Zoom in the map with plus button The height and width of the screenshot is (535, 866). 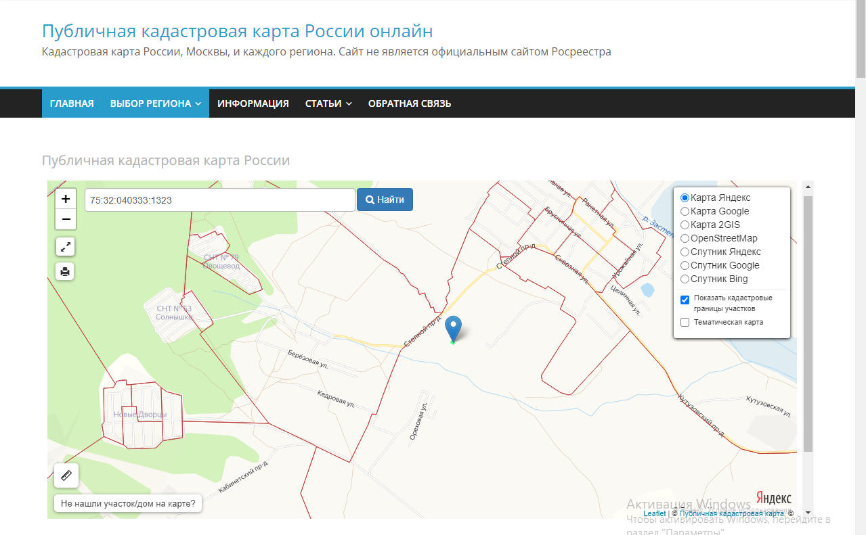66,199
